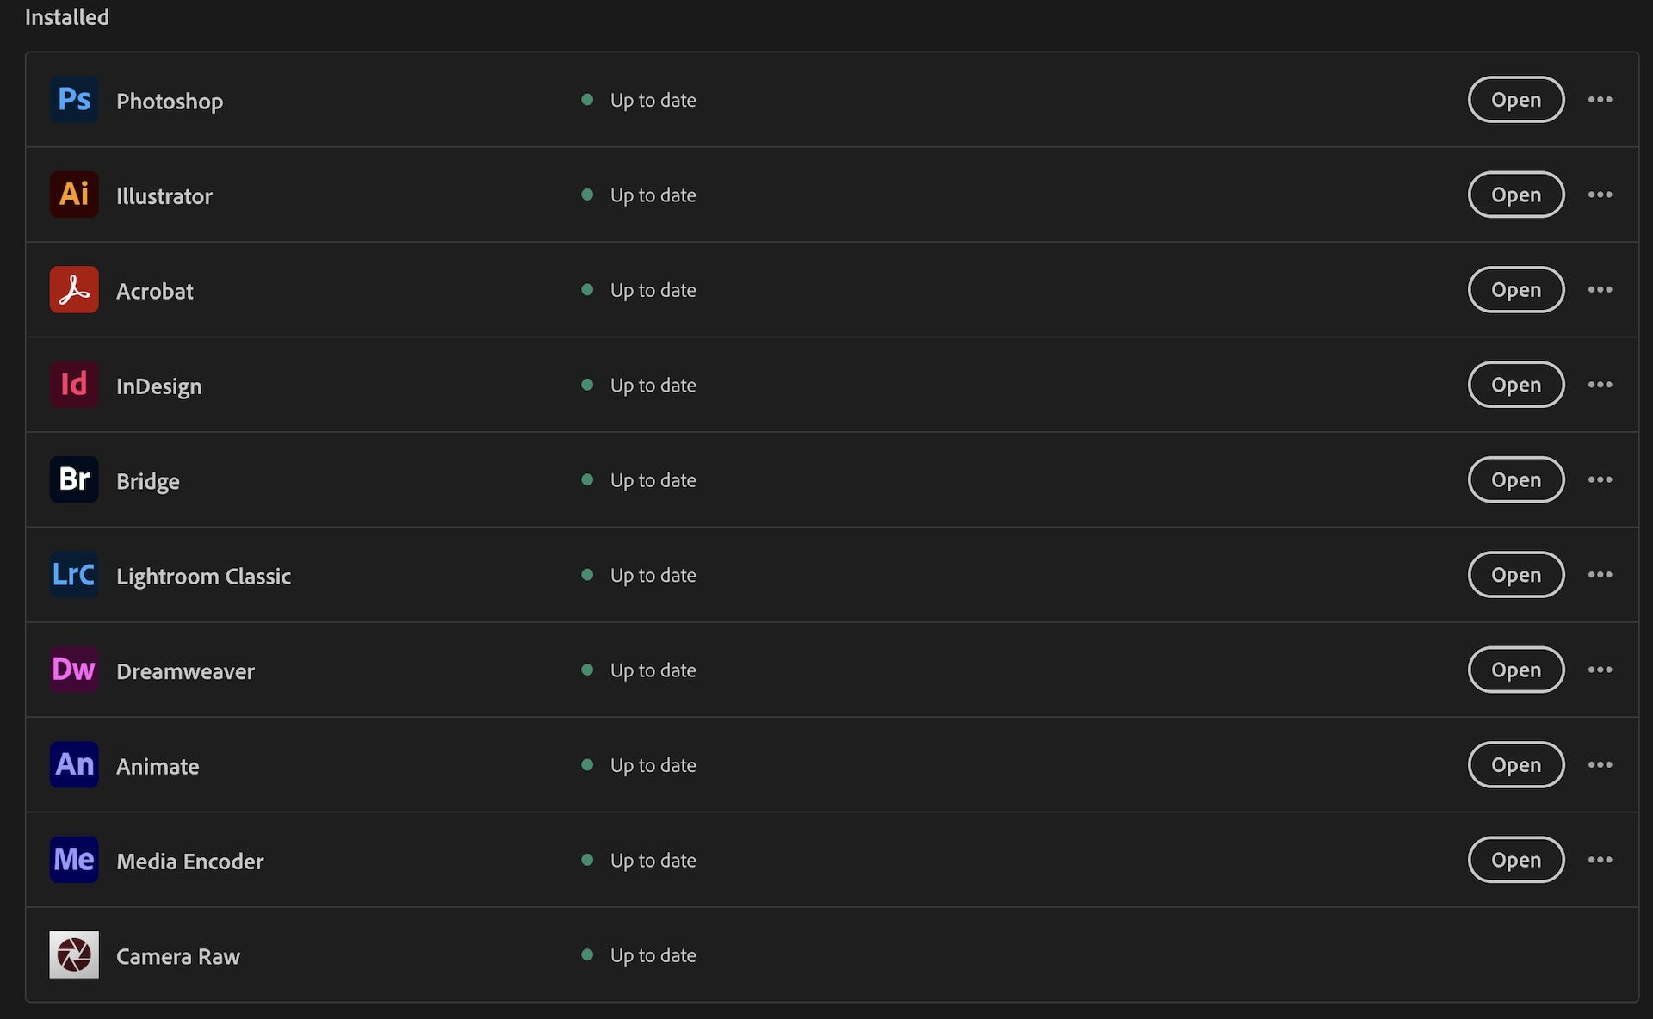Click the Bridge Br icon
The height and width of the screenshot is (1019, 1653).
pos(74,479)
